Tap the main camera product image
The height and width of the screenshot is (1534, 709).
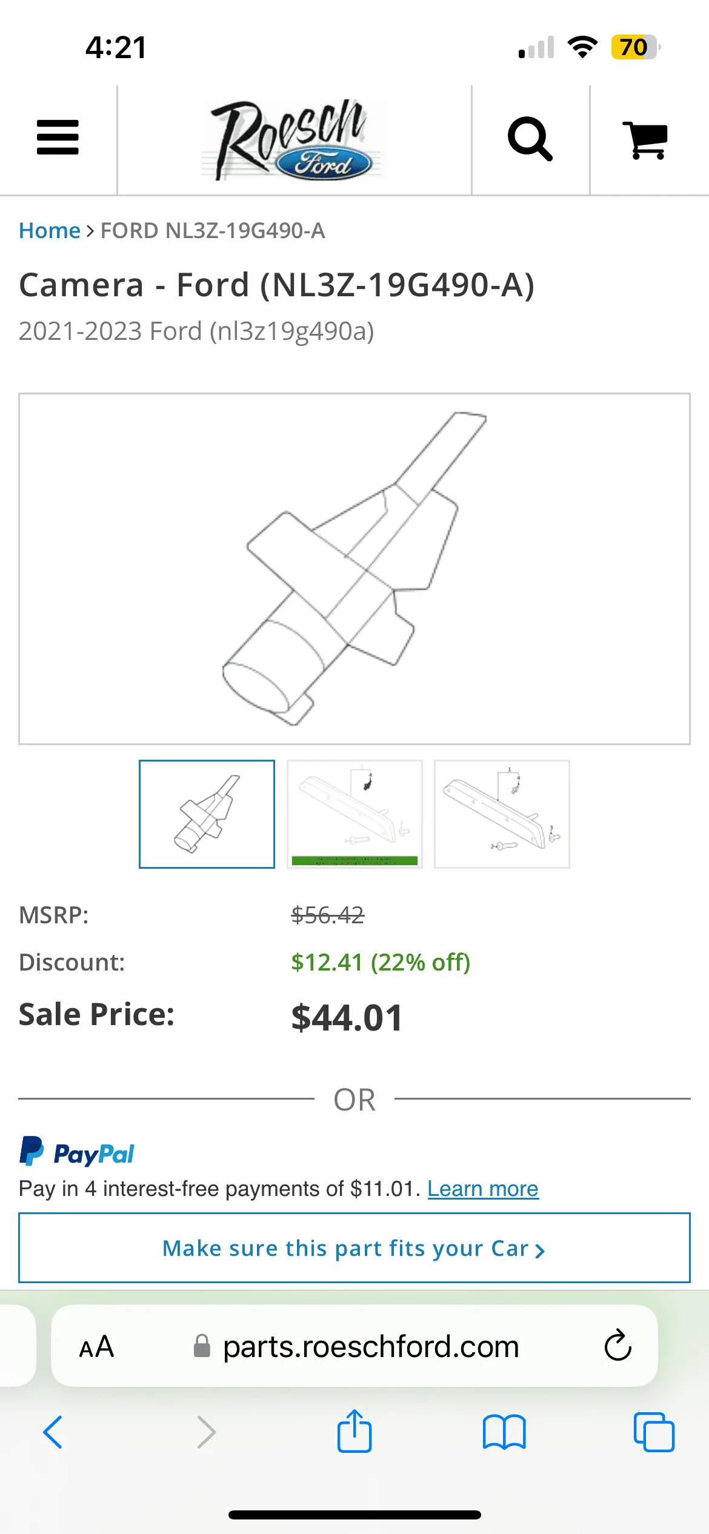pos(354,568)
